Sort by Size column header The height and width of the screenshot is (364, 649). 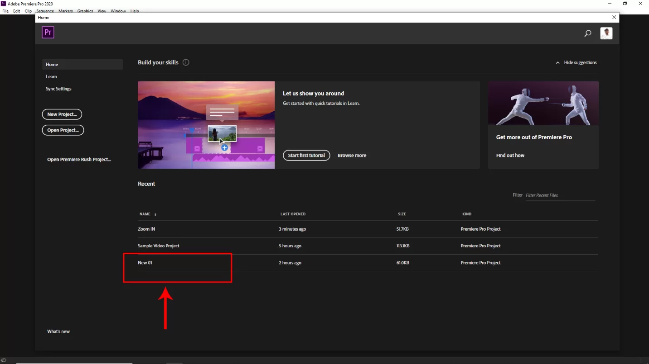click(402, 214)
